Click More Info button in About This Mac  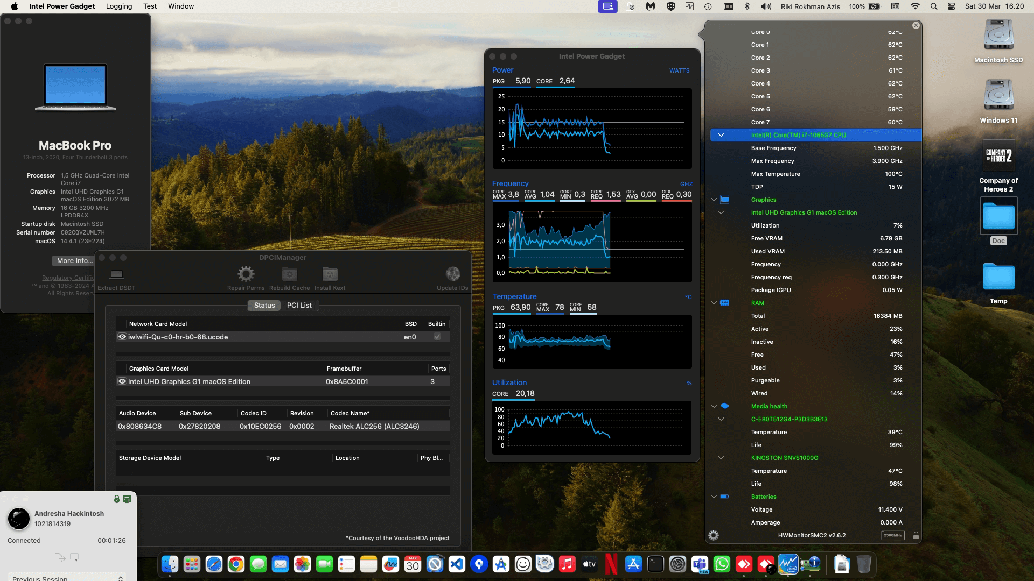(73, 260)
